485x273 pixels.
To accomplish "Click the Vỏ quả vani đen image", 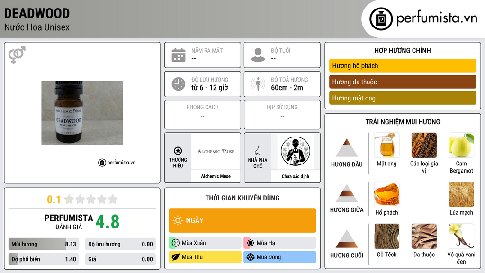I will pyautogui.click(x=461, y=236).
